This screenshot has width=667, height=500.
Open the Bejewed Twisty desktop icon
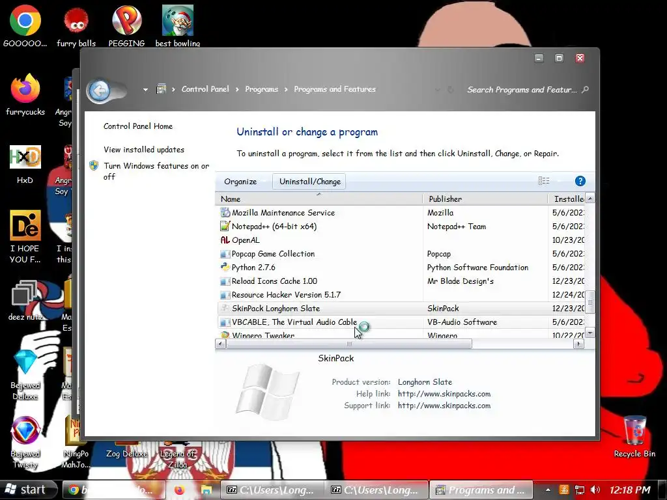(x=25, y=442)
